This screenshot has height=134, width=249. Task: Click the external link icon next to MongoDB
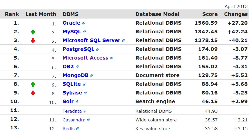pyautogui.click(x=92, y=76)
